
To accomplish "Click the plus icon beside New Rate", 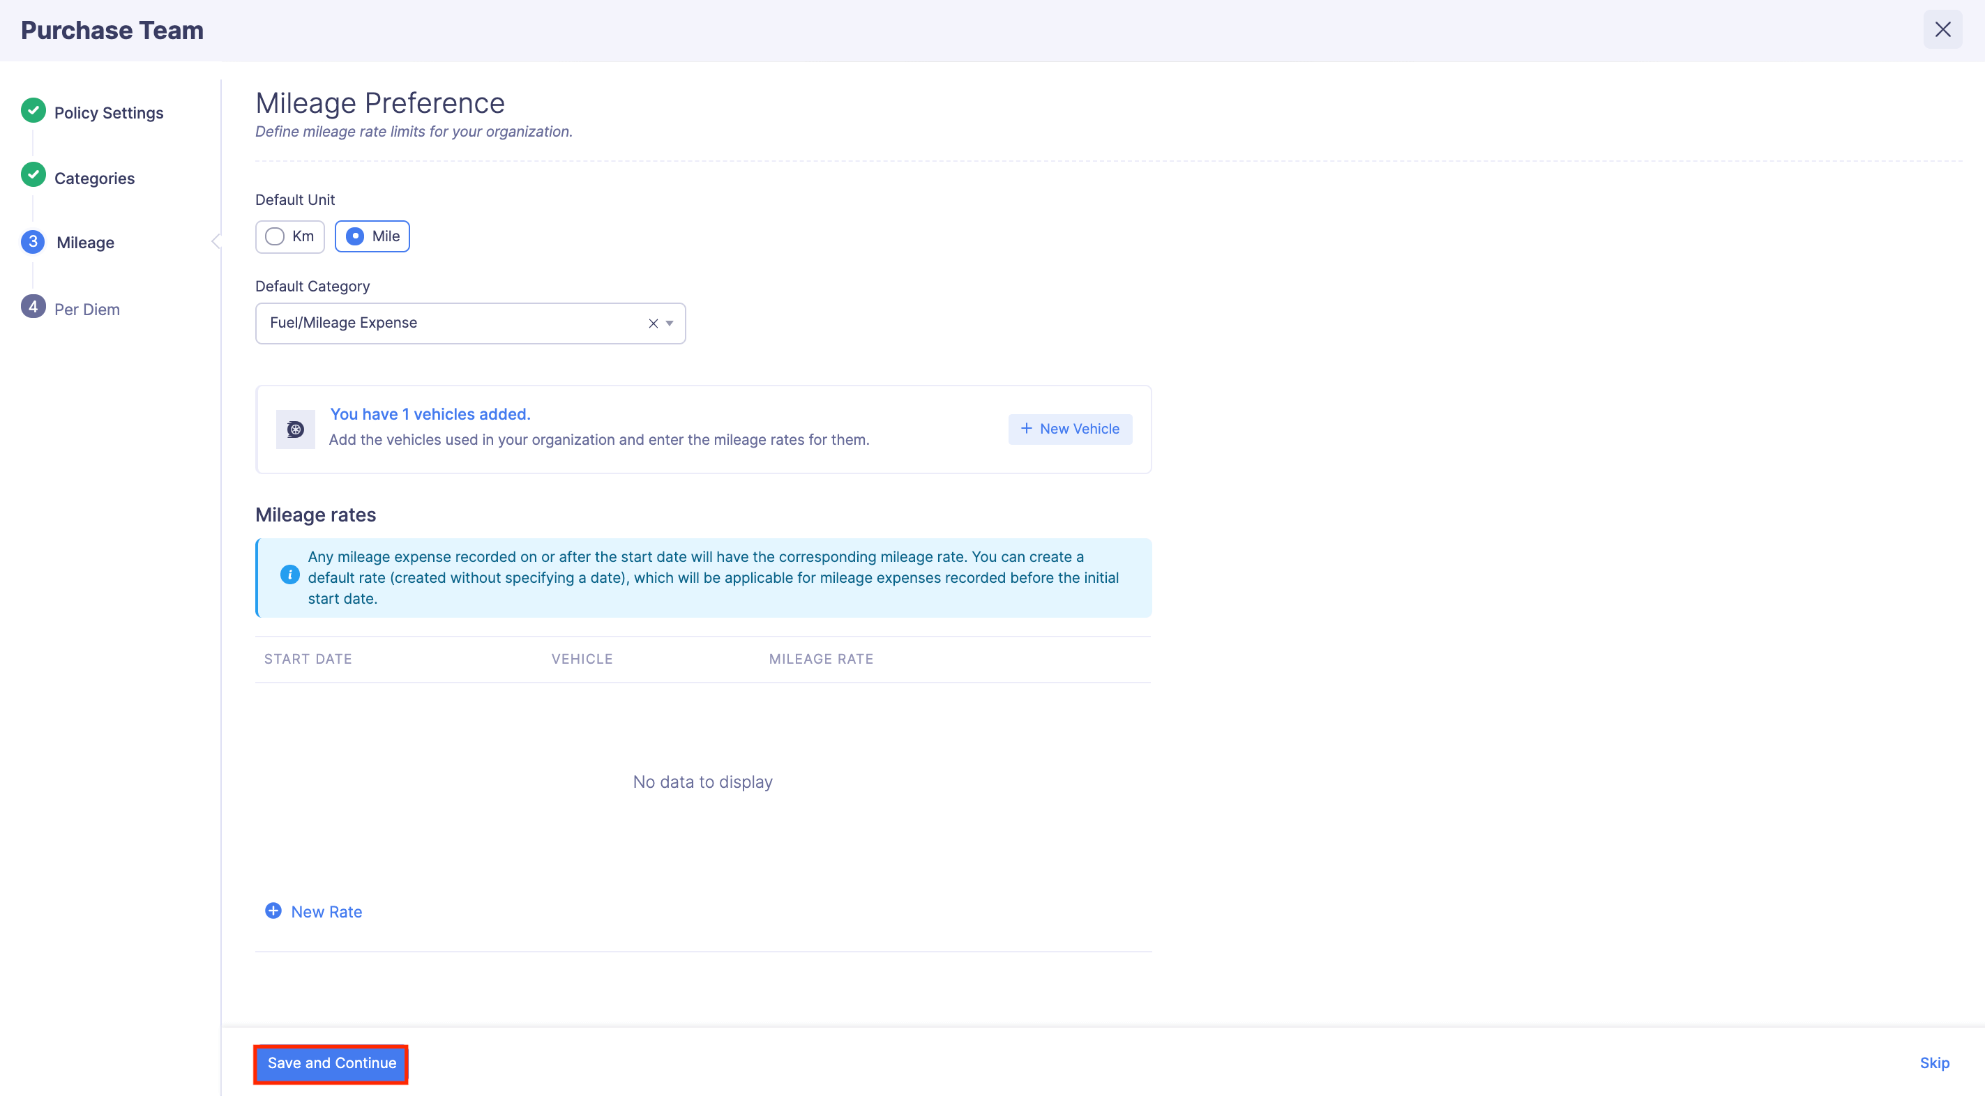I will click(273, 911).
